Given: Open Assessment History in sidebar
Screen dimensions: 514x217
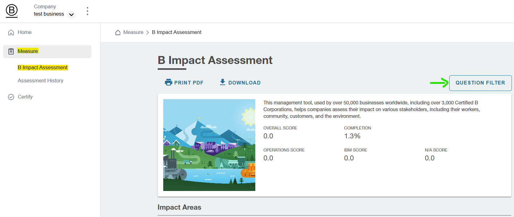Looking at the screenshot, I should (x=41, y=80).
